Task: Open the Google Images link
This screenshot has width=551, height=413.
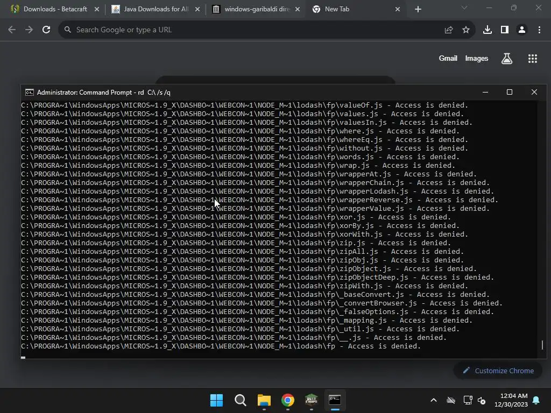Action: point(477,58)
